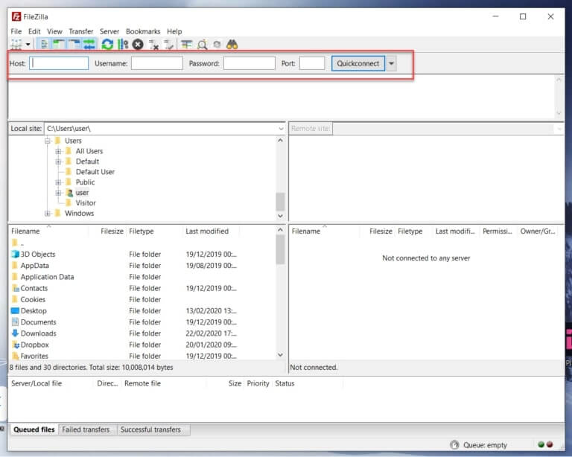Sort local list by Filename
Image resolution: width=572 pixels, height=457 pixels.
coord(25,231)
